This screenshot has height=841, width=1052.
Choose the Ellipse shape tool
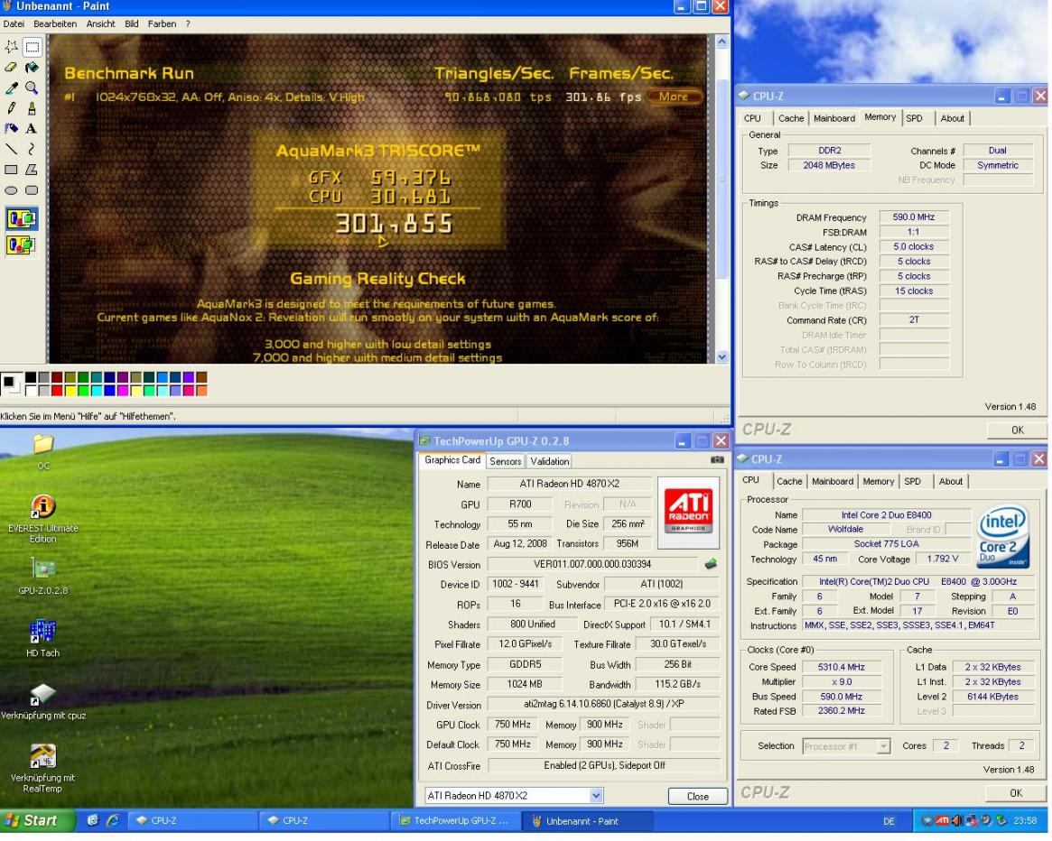(12, 189)
